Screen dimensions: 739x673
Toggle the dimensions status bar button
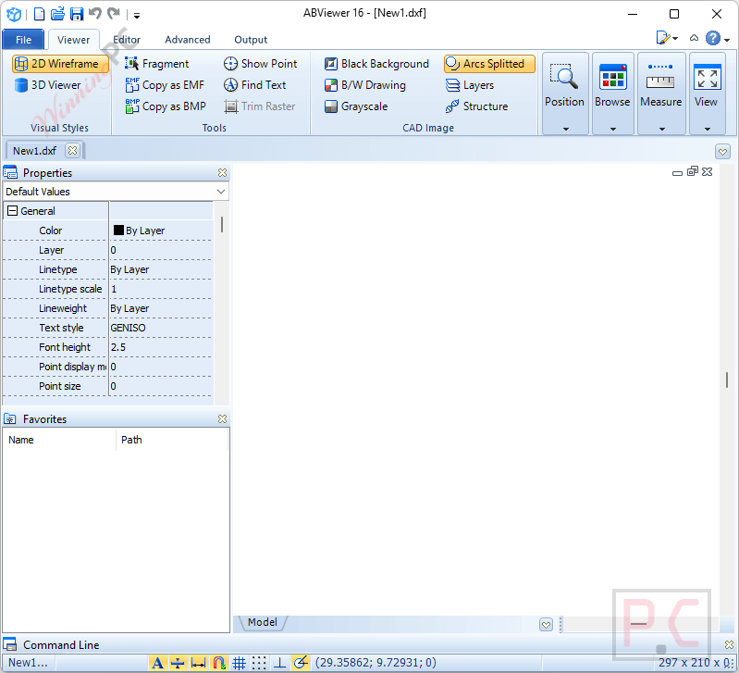point(199,663)
